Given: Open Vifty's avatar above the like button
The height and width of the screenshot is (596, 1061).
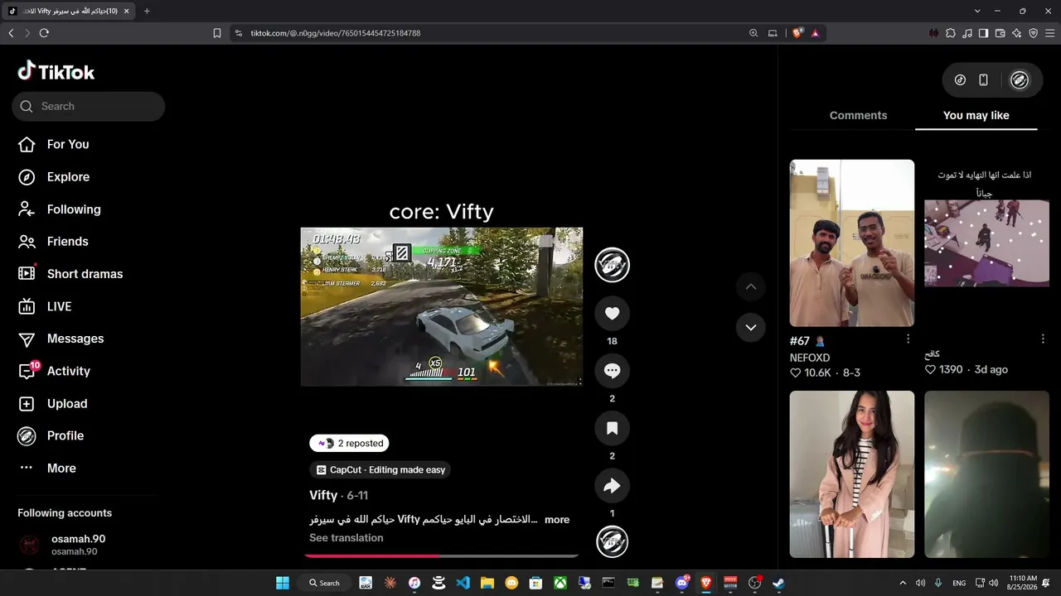Looking at the screenshot, I should click(x=613, y=265).
